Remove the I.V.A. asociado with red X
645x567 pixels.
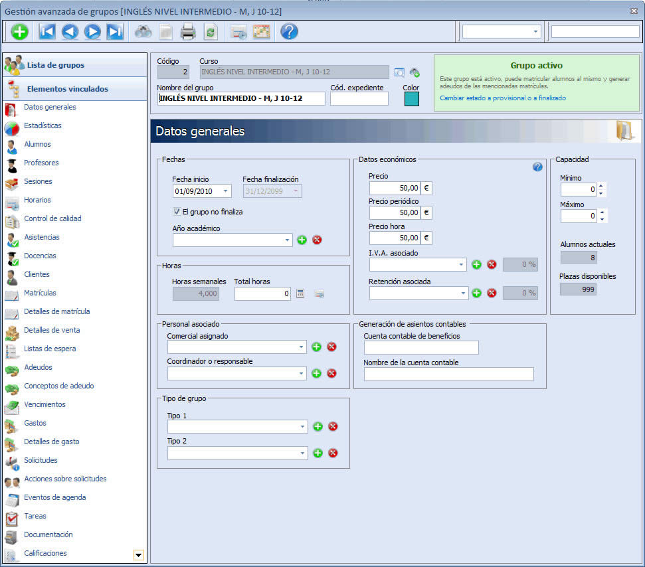click(492, 264)
